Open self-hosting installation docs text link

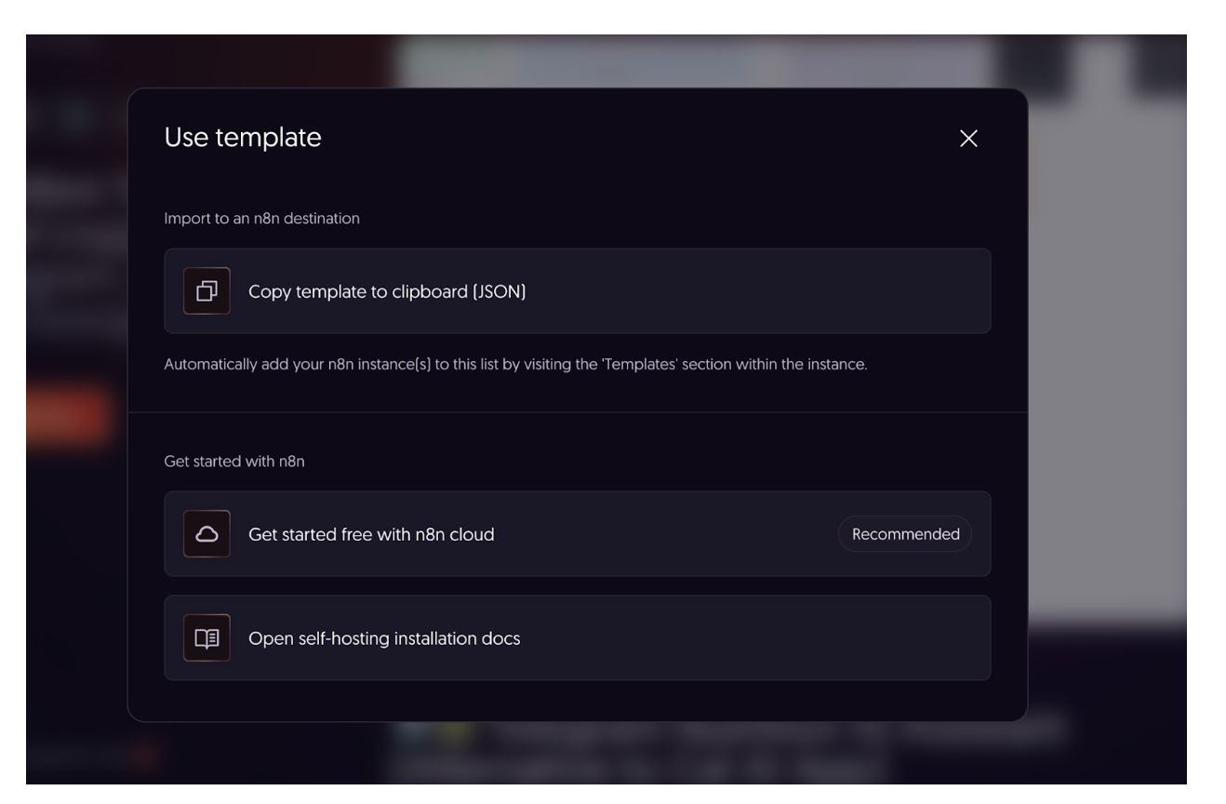(x=384, y=638)
